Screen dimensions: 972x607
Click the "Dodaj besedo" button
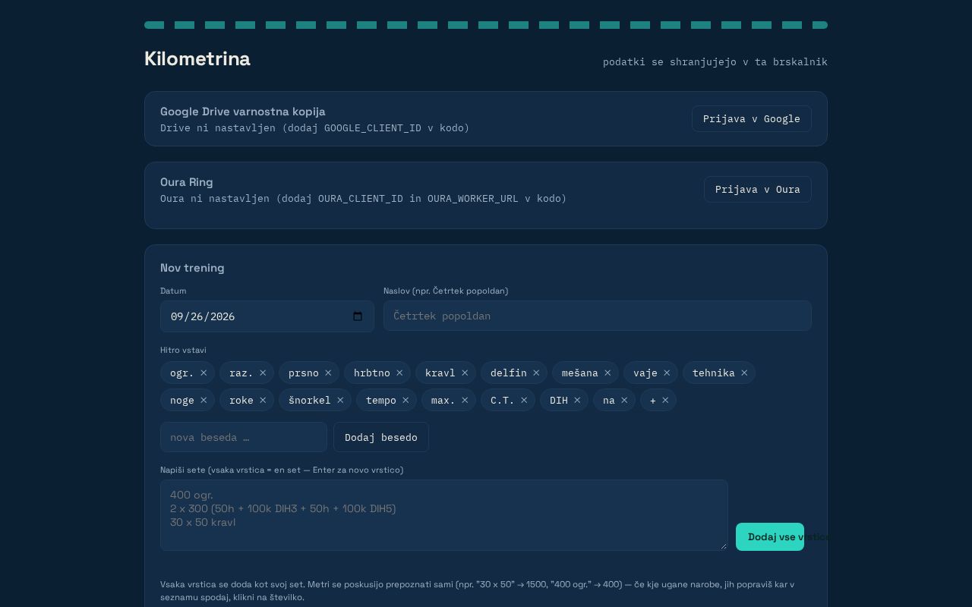[381, 437]
